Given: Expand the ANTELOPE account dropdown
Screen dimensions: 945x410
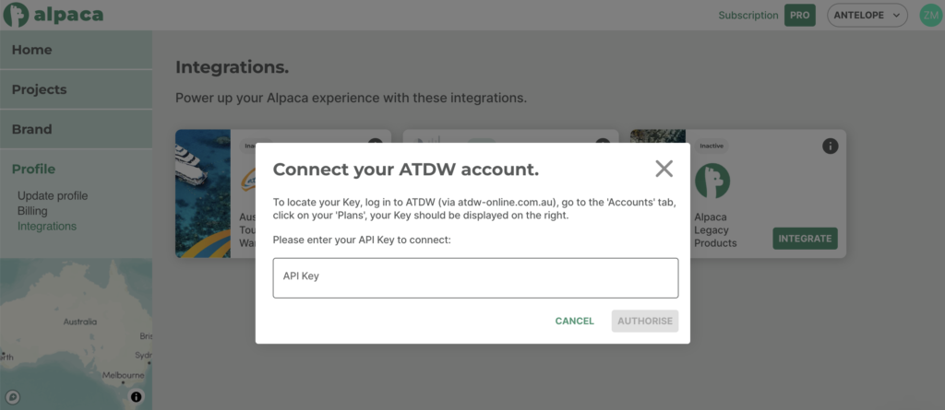Looking at the screenshot, I should point(867,15).
